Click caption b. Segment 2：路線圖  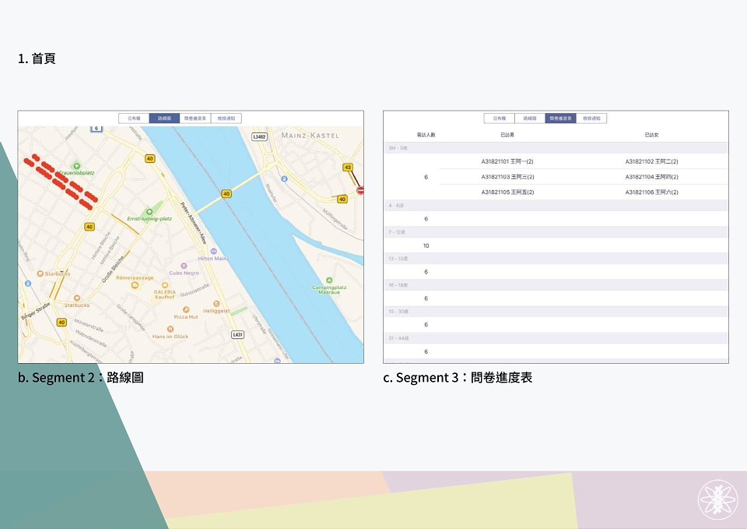pyautogui.click(x=80, y=377)
